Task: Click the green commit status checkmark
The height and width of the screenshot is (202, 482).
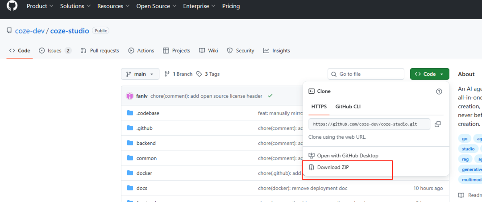Action: tap(270, 96)
